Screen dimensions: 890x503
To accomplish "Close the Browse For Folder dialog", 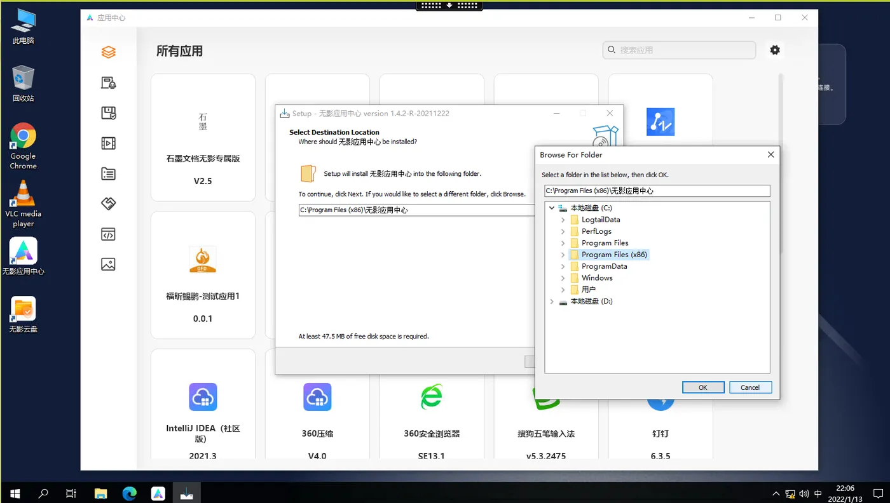I will click(770, 155).
